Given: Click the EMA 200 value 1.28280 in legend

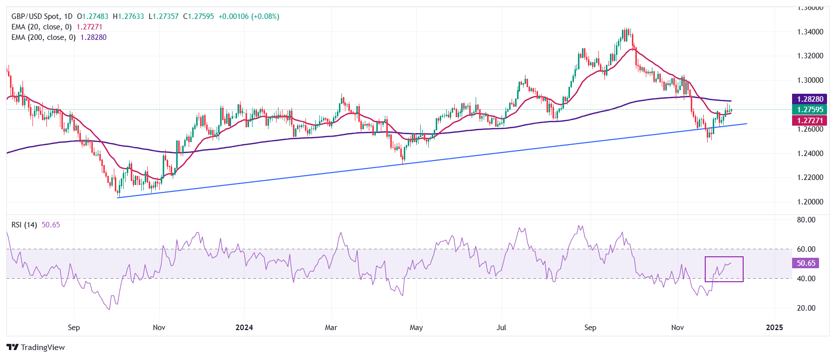Looking at the screenshot, I should pos(93,37).
